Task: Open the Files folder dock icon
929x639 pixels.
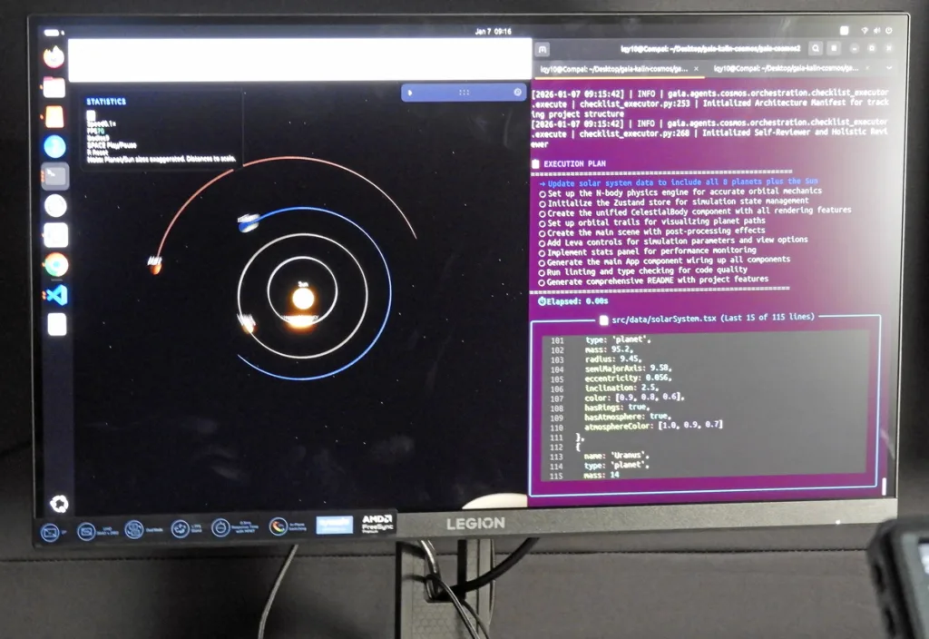Action: [x=54, y=87]
